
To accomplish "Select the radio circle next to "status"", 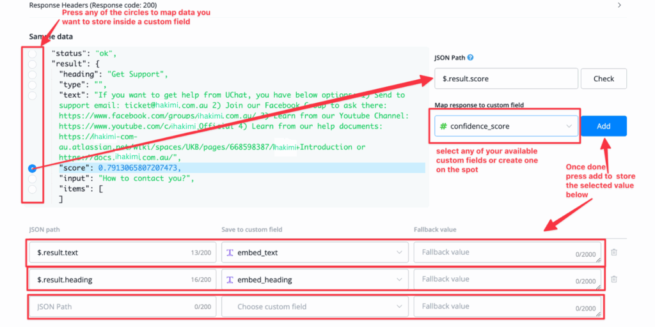I will point(32,54).
